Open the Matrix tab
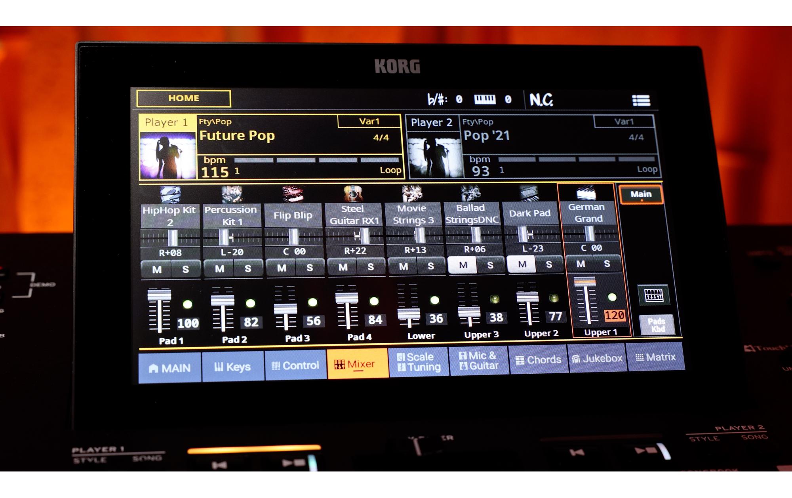This screenshot has height=498, width=792. point(656,357)
